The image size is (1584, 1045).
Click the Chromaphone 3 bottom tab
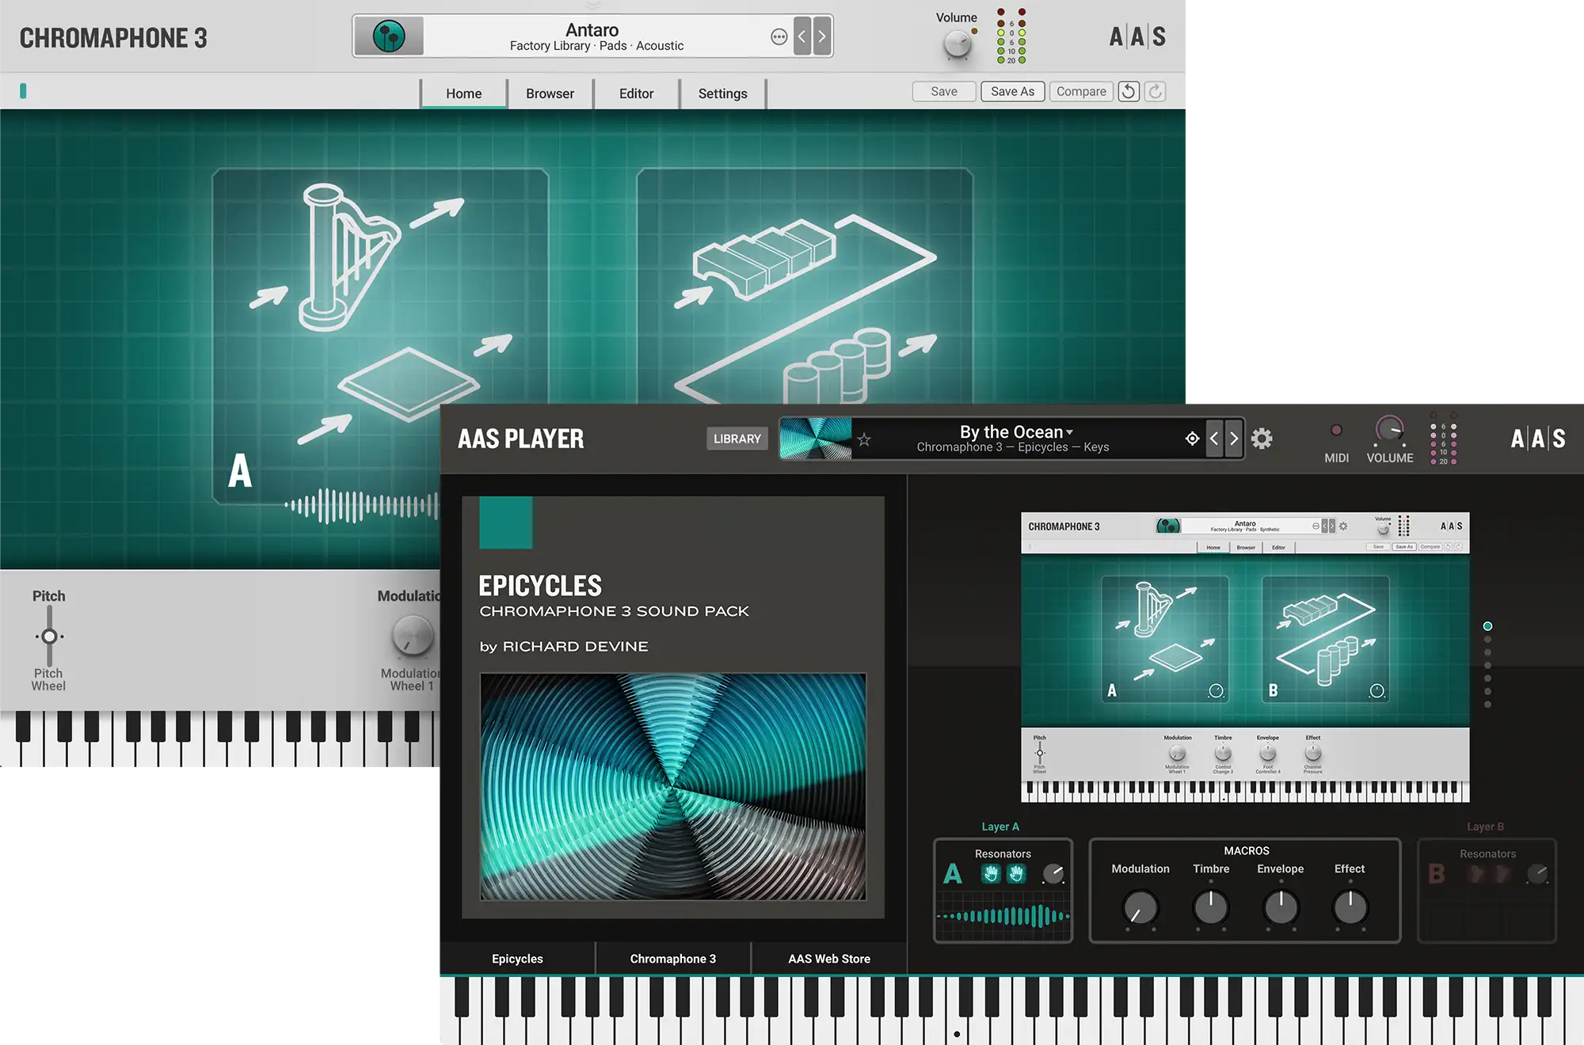tap(673, 959)
